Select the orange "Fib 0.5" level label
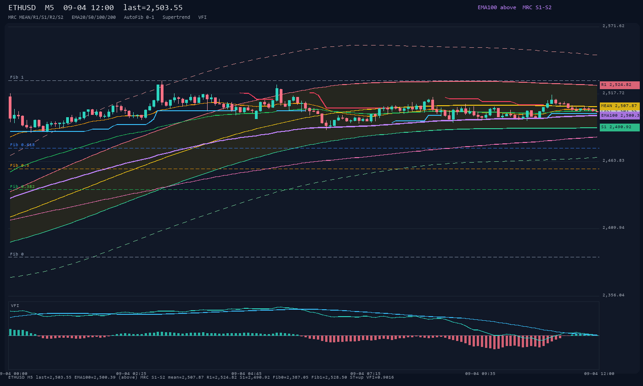This screenshot has width=643, height=386. click(x=20, y=165)
